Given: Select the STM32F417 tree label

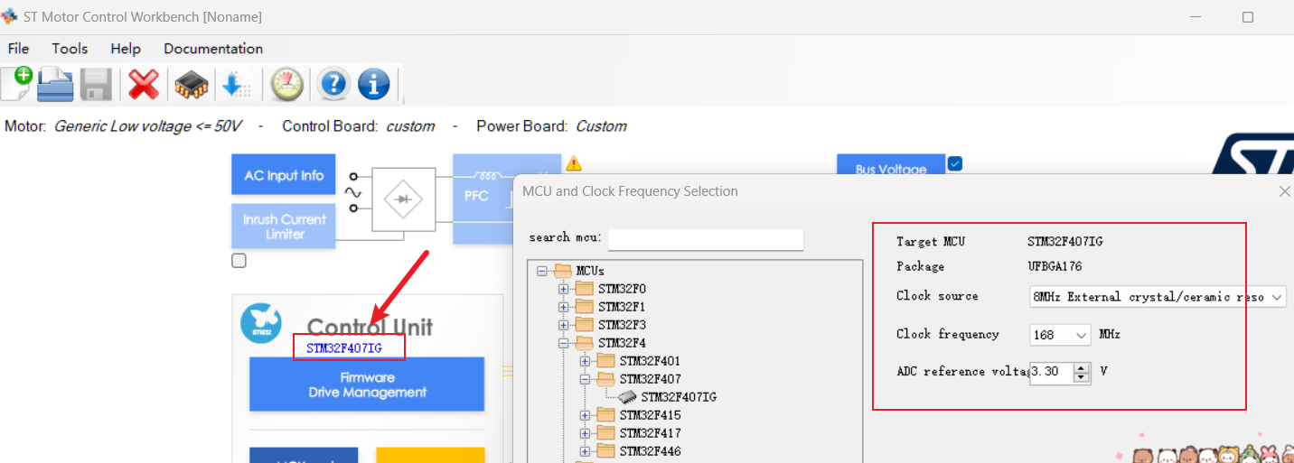Looking at the screenshot, I should [650, 433].
